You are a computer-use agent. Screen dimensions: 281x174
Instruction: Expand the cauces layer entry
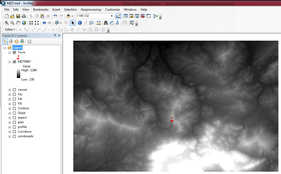[10, 90]
